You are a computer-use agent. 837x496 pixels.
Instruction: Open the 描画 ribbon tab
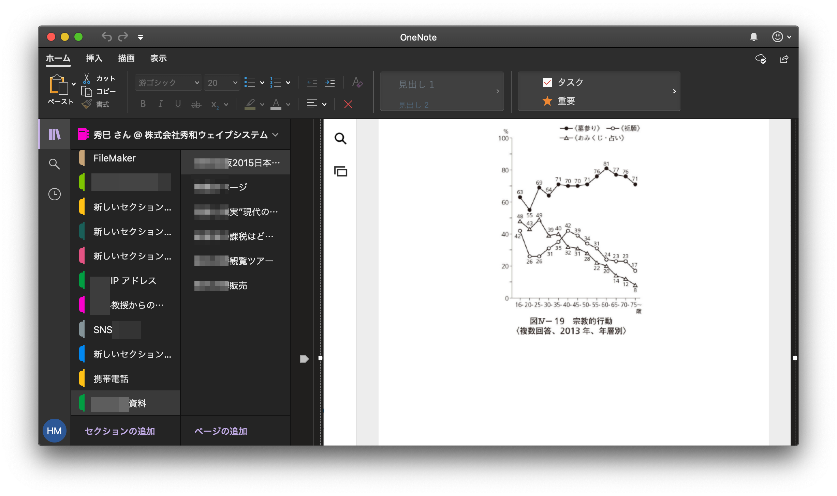126,58
